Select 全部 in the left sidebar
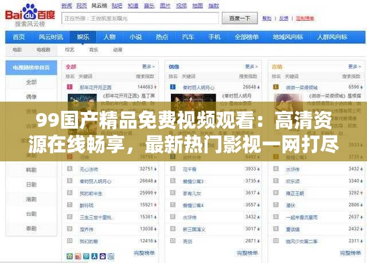Image resolution: width=367 pixels, height=263 pixels. pyautogui.click(x=31, y=82)
